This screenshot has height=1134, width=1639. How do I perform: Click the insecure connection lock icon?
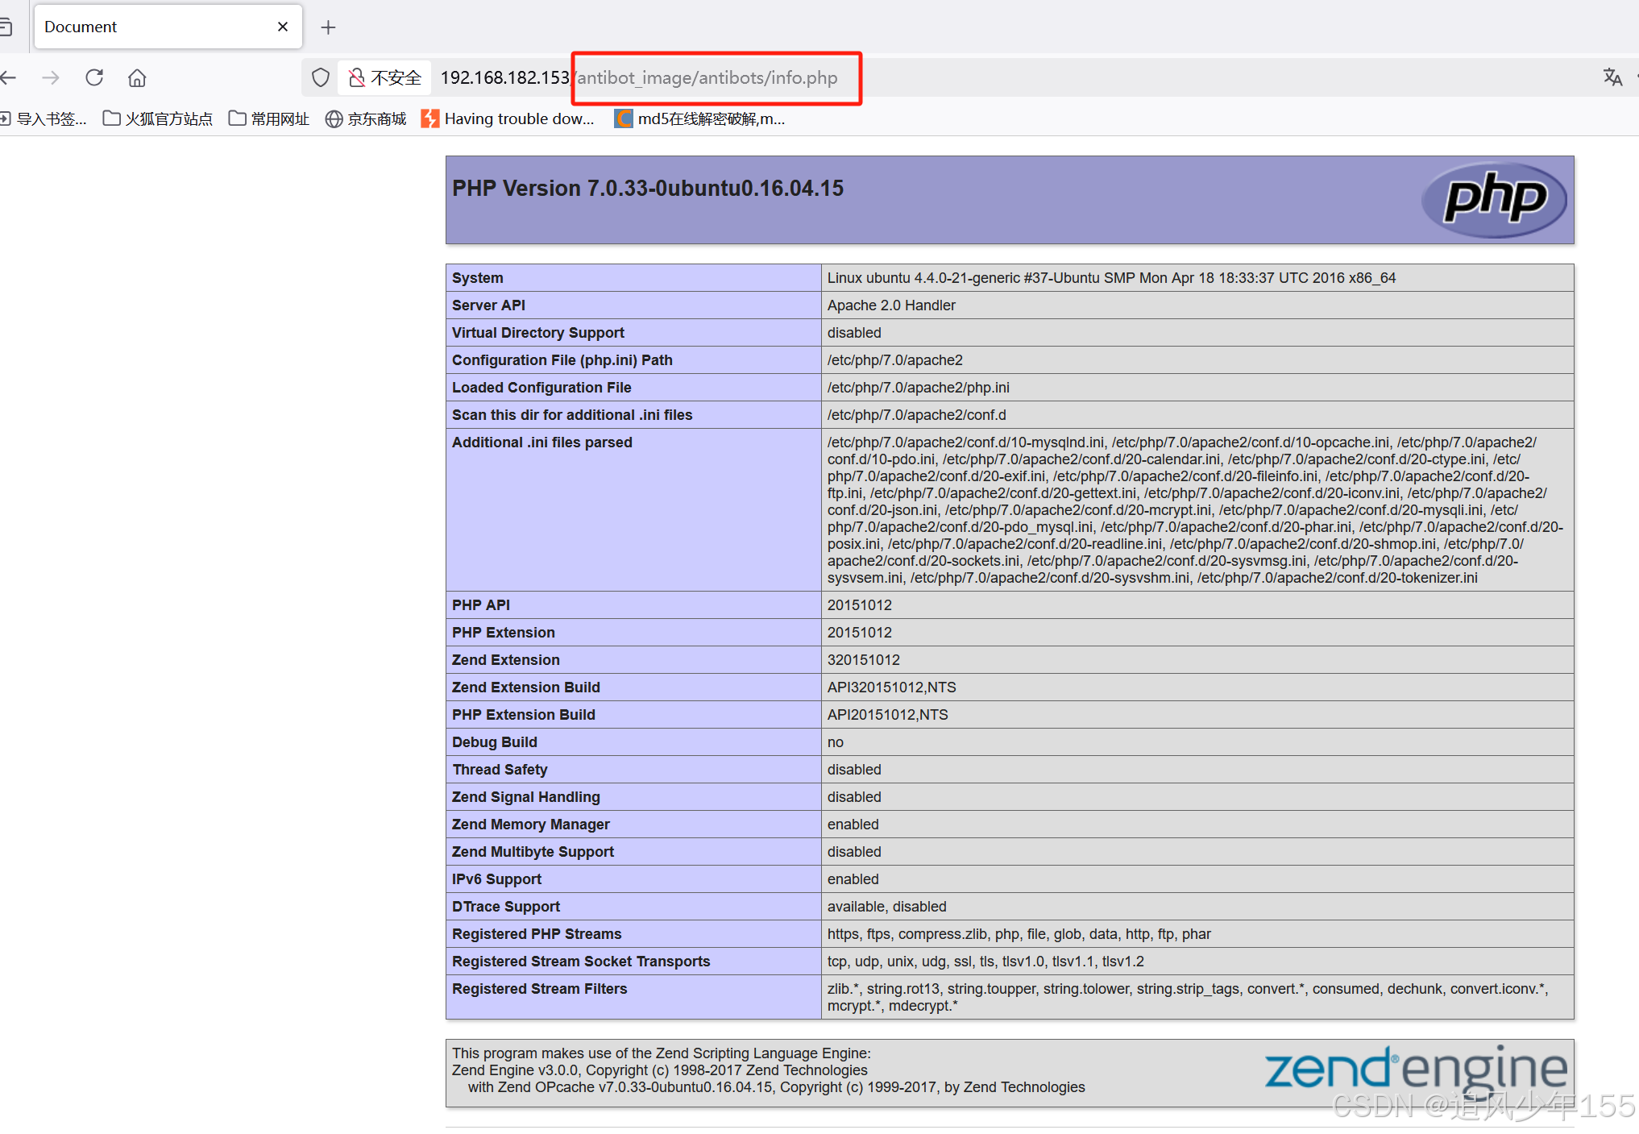click(x=356, y=77)
